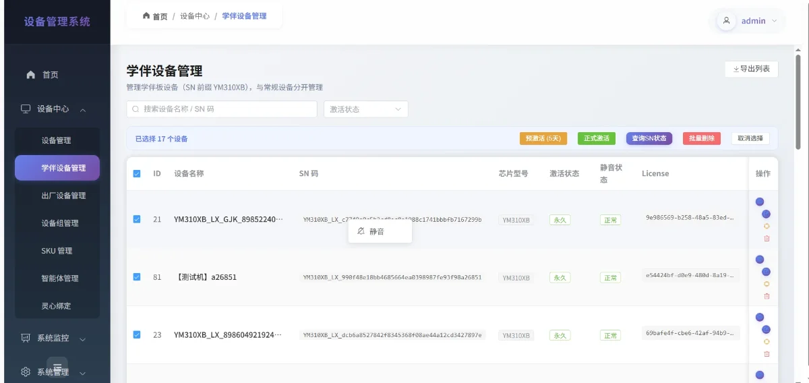Toggle the select-all checkbox in table header
Screen dimensions: 809x383
point(137,173)
